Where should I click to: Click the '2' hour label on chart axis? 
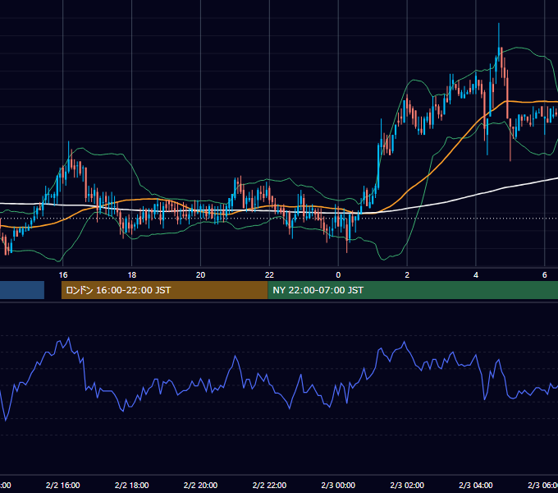(x=407, y=275)
